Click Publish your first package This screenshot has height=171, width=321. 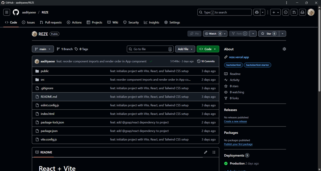(x=238, y=144)
